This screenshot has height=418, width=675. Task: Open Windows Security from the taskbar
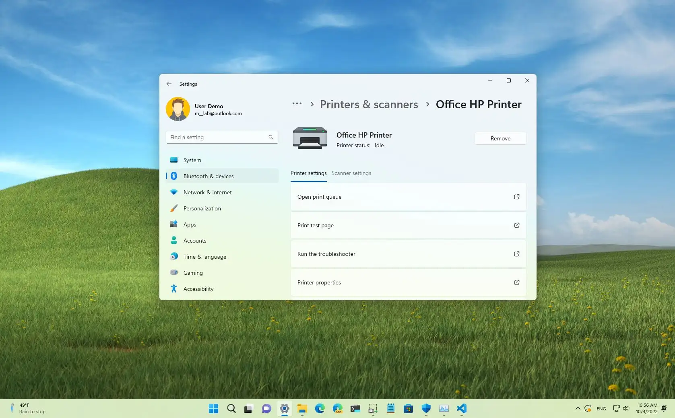(x=426, y=408)
